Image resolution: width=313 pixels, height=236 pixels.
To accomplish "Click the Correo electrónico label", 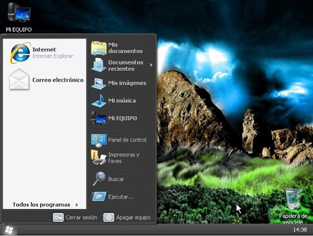I will 58,80.
